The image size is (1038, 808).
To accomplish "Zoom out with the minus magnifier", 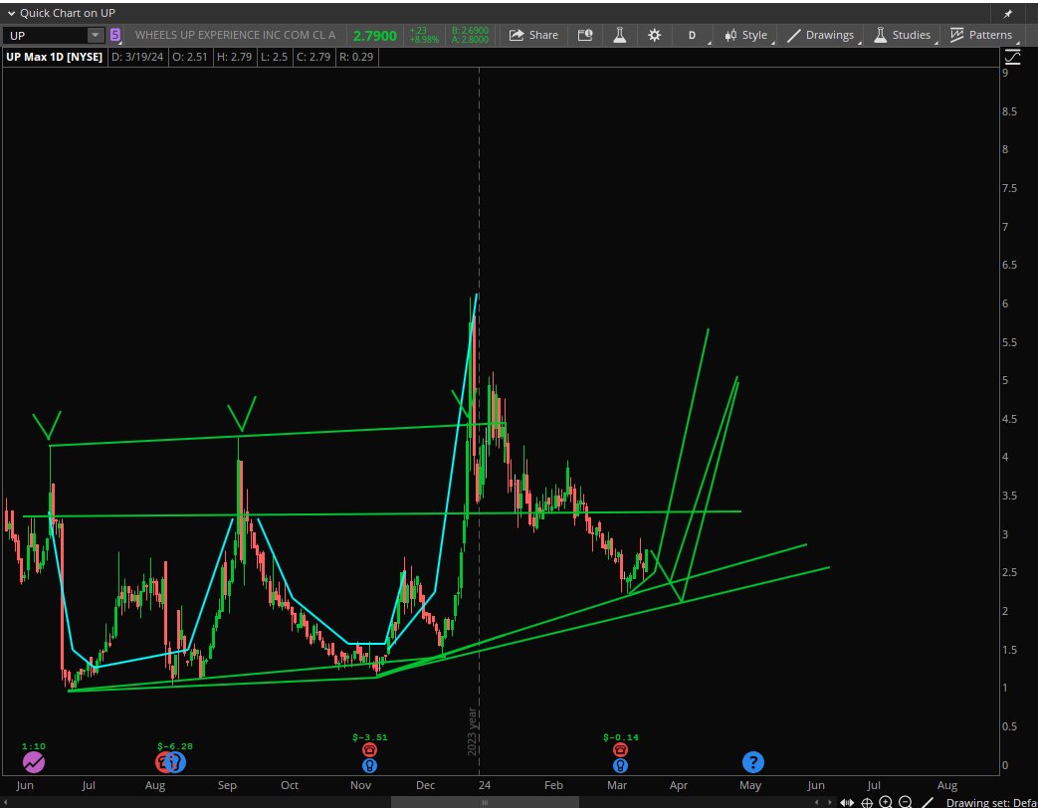I will click(906, 803).
